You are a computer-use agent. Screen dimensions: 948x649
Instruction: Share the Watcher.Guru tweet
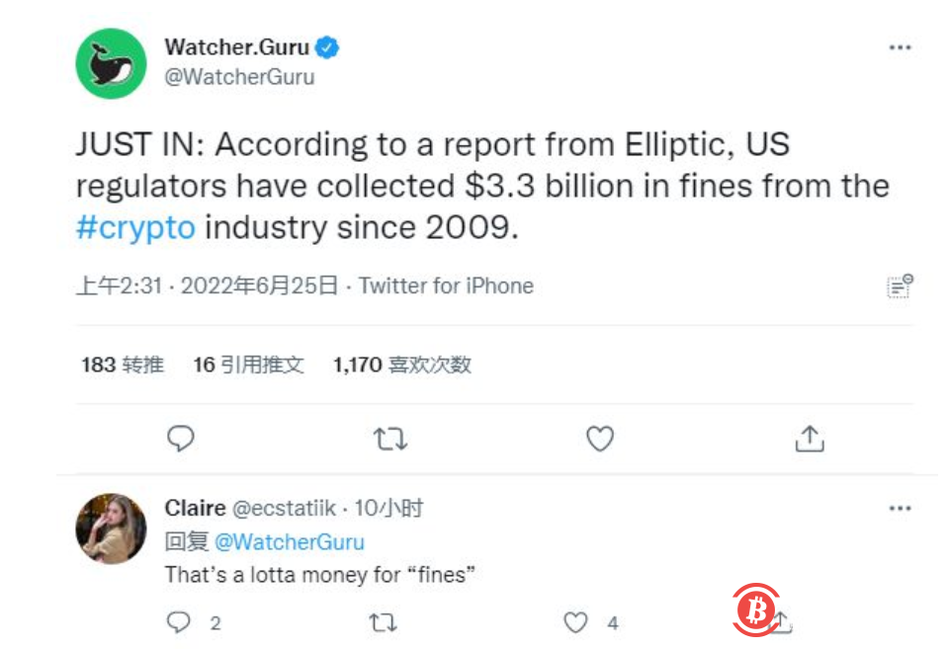tap(810, 439)
